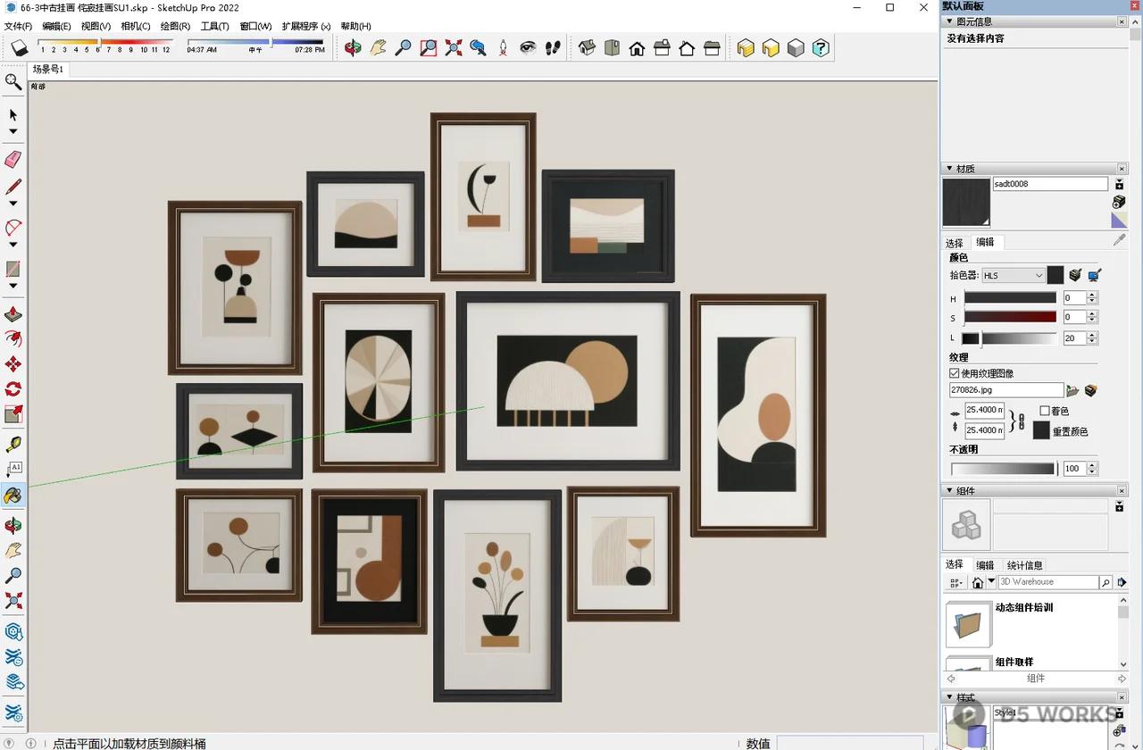This screenshot has width=1143, height=750.
Task: Select the Scale tool
Action: (13, 414)
